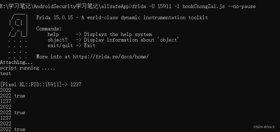
Task: Click the 'test' output line
Action: 6,73
